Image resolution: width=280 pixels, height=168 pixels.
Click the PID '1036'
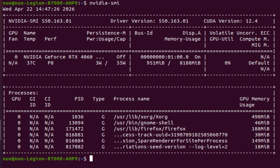(77, 117)
